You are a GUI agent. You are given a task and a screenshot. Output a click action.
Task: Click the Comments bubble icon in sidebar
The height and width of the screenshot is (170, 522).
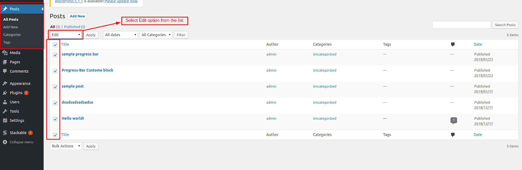5,71
